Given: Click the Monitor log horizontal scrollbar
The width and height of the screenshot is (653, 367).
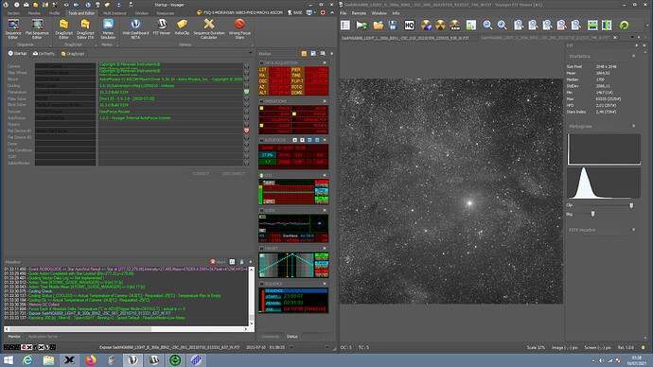Looking at the screenshot, I should click(125, 329).
